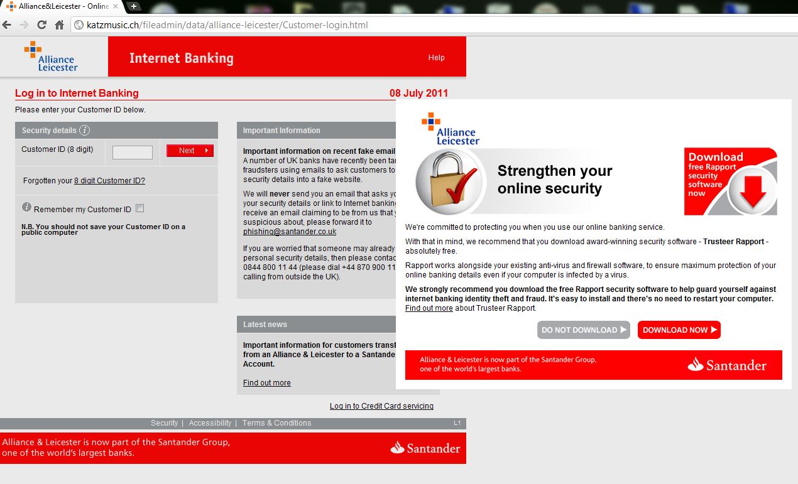798x484 pixels.
Task: Close the Alliance&Leicester browser tab
Action: click(116, 6)
